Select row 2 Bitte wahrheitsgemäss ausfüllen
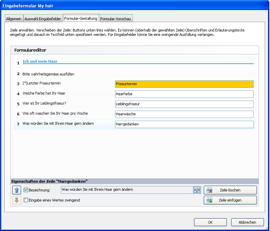This screenshot has width=270, height=231. click(48, 74)
